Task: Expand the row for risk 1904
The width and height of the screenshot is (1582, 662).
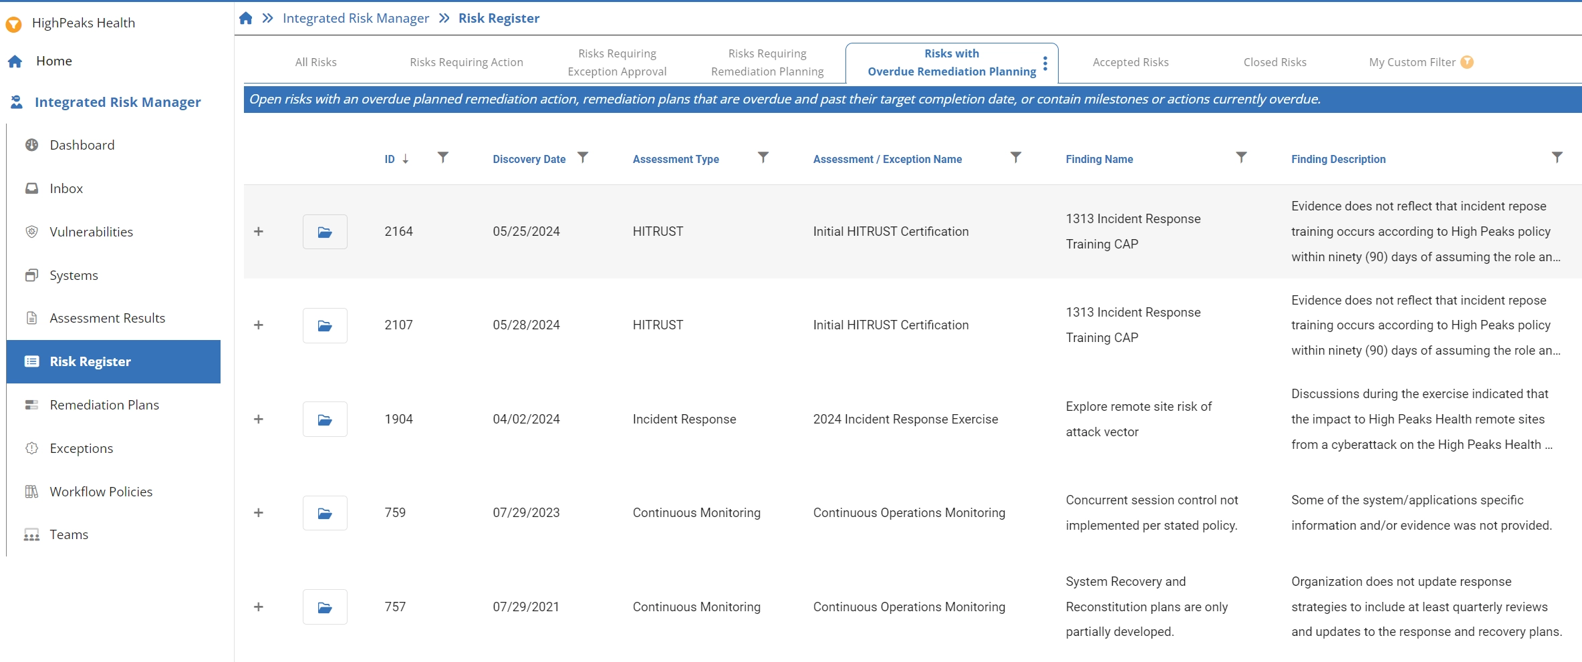Action: pos(259,420)
